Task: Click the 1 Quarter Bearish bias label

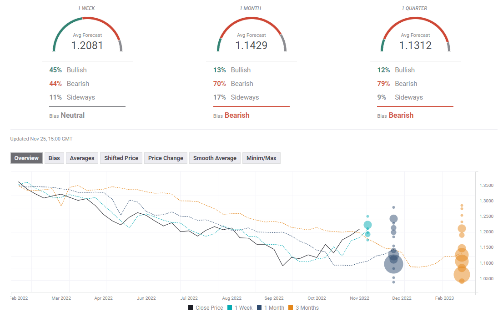Action: pyautogui.click(x=401, y=116)
